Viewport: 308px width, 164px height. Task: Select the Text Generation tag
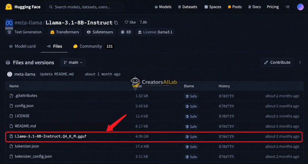25,32
